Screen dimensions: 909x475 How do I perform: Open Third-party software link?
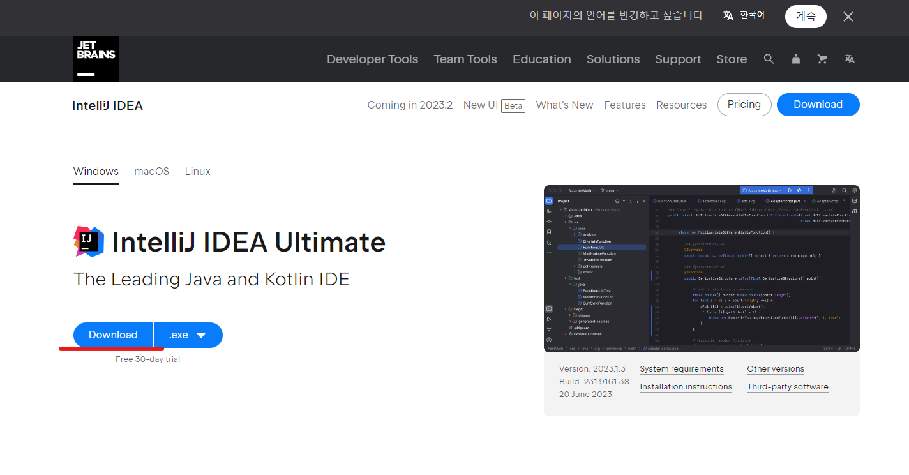coord(788,387)
